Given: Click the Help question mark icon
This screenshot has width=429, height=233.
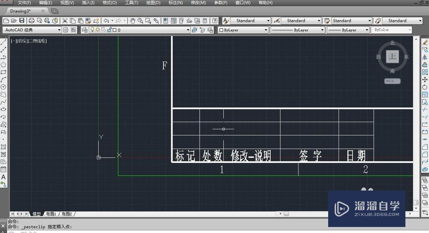Looking at the screenshot, I should point(215,21).
